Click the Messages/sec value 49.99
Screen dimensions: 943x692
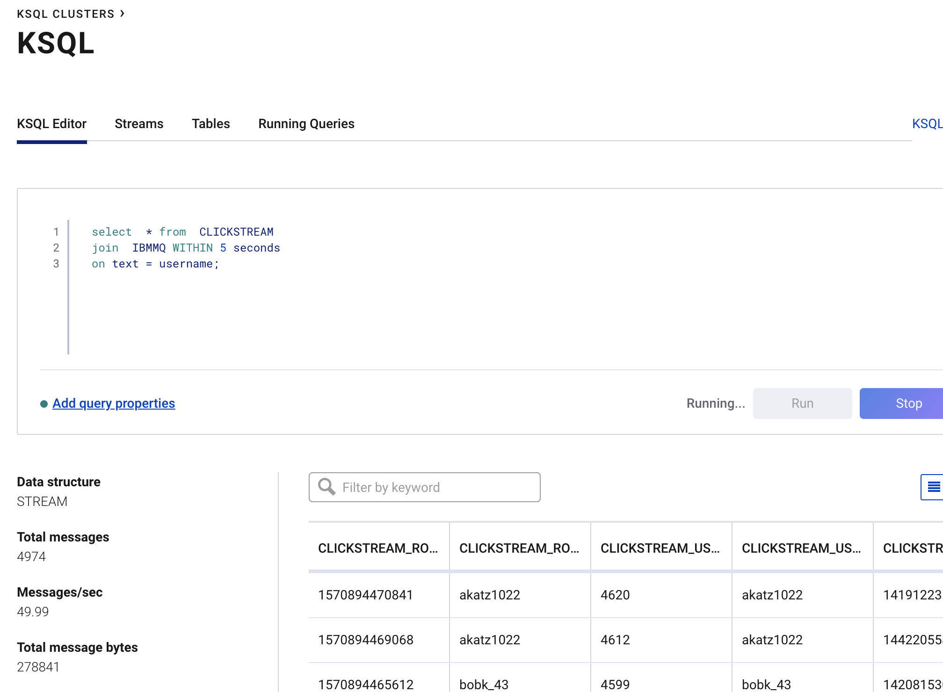coord(33,612)
